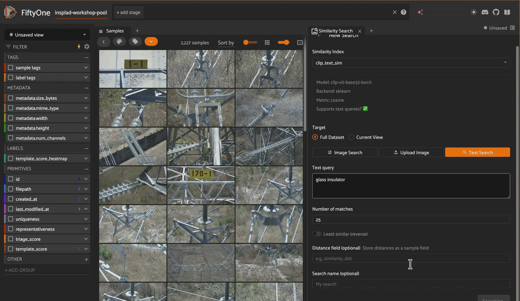Click the lightning bolt icon beside FILTER
Viewport: 520px width, 301px height.
[x=79, y=46]
